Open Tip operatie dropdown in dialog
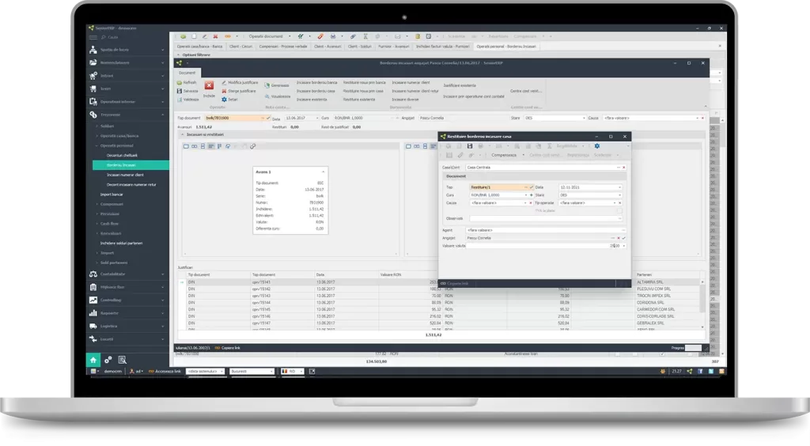The height and width of the screenshot is (446, 810). pos(615,203)
